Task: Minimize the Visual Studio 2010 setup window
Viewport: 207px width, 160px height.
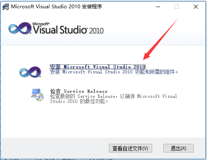Action: tap(158, 7)
